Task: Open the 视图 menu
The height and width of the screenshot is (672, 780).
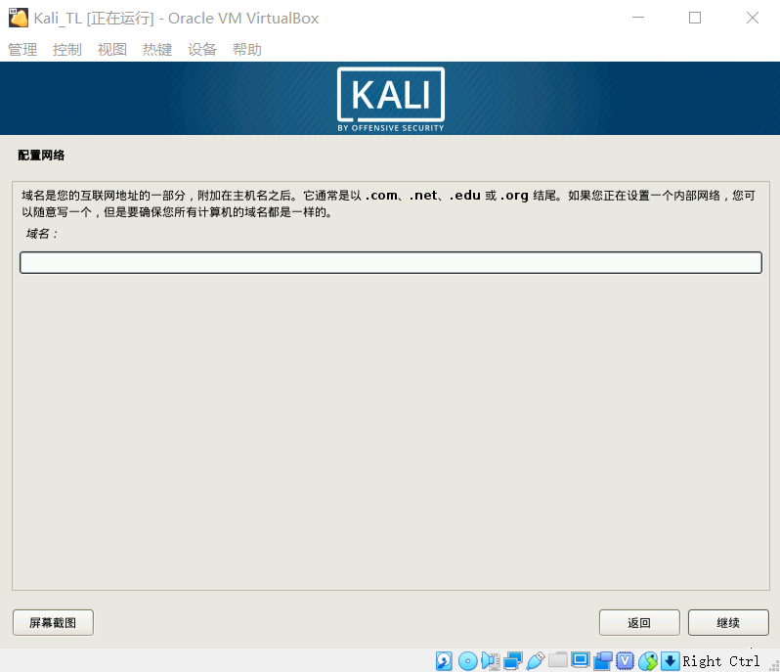Action: click(x=112, y=49)
